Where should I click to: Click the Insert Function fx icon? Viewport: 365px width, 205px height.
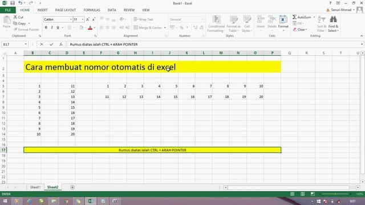pyautogui.click(x=61, y=44)
